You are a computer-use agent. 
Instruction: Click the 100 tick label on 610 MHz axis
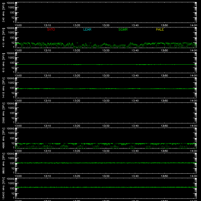[12, 63]
